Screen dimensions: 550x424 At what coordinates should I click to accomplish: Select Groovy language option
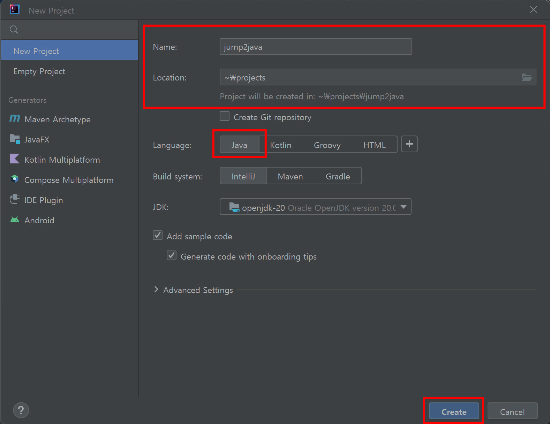(327, 145)
